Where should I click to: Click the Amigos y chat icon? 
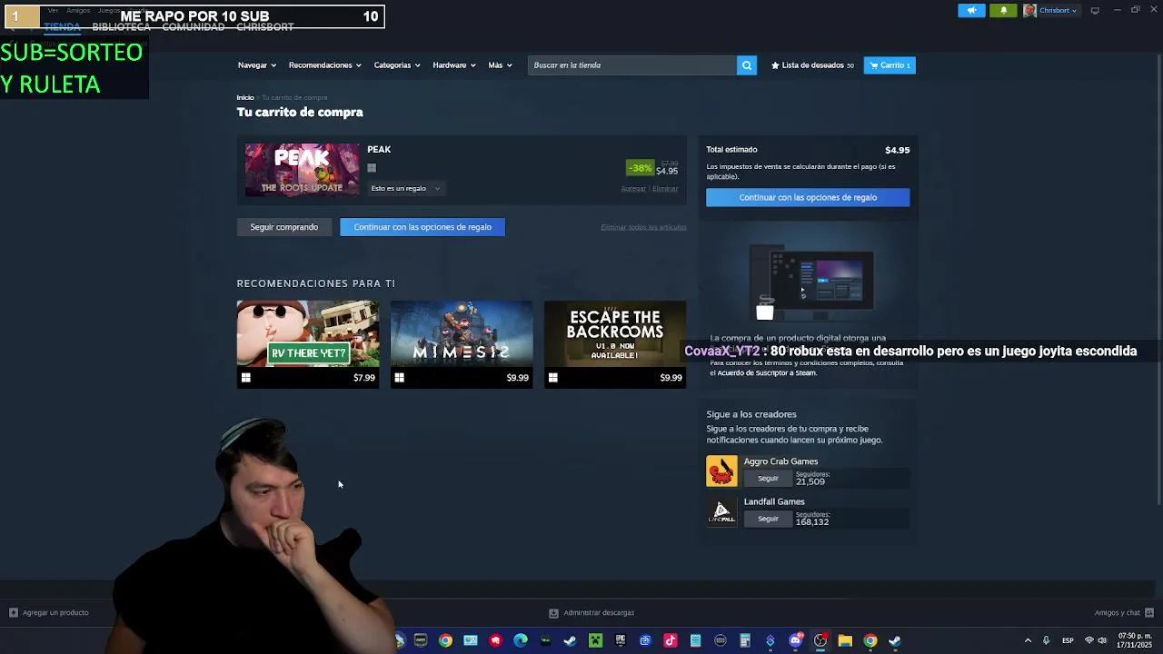(x=1149, y=613)
